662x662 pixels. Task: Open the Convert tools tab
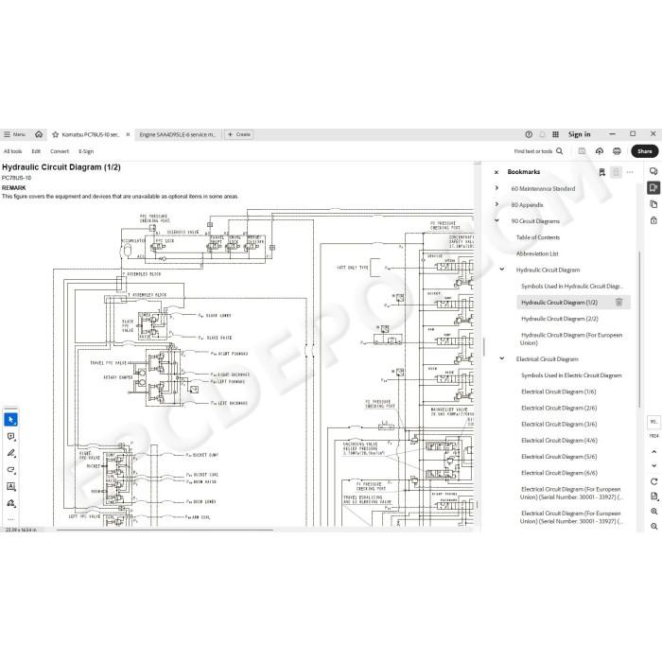tap(60, 151)
